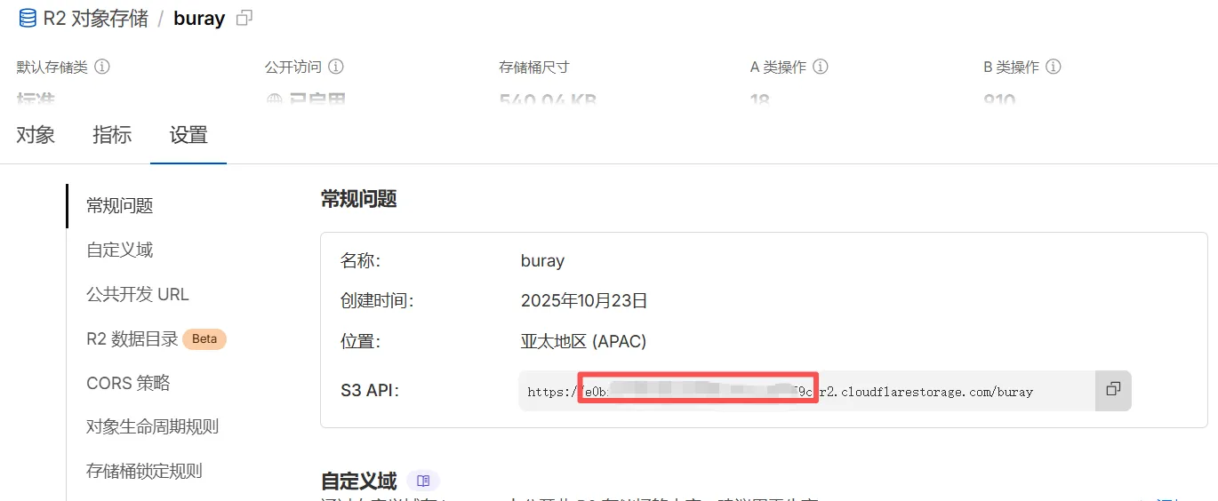Screen dimensions: 1218x501
Task: Click location value 亚太地区 (APAC)
Action: (583, 342)
